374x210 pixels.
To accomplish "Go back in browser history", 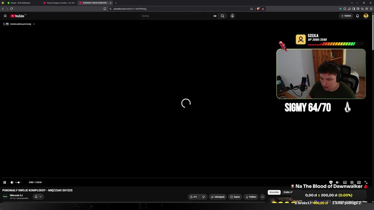I will pos(3,9).
